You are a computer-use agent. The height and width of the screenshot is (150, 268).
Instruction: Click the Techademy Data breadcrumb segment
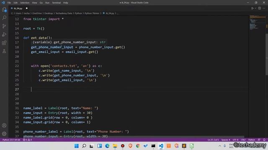64,13
